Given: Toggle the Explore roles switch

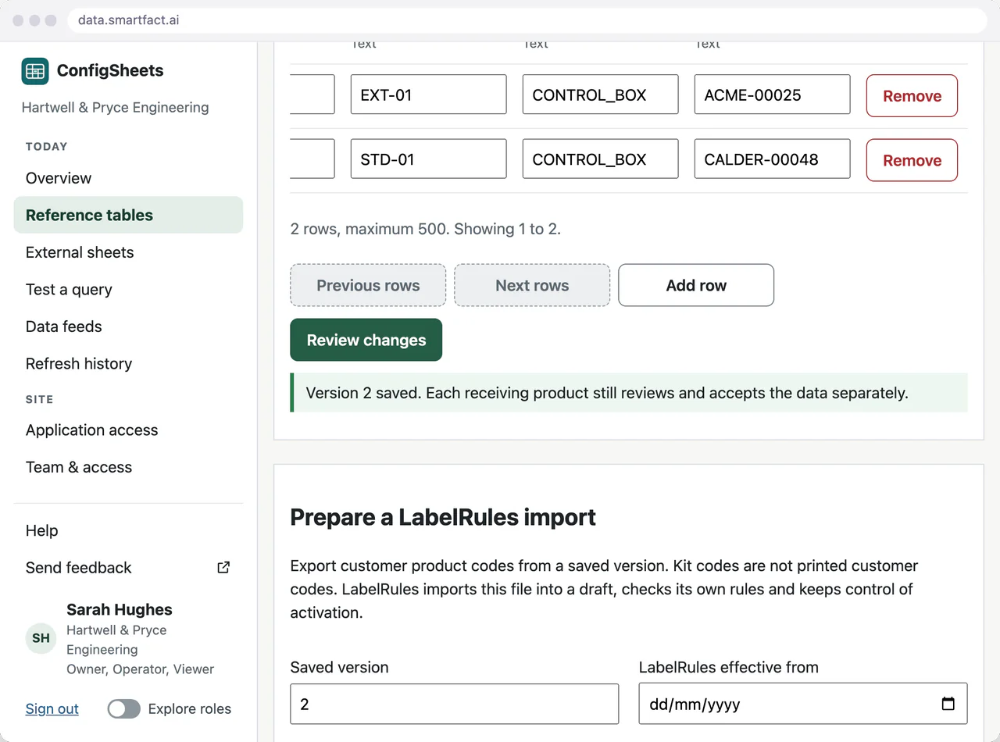Looking at the screenshot, I should (124, 709).
